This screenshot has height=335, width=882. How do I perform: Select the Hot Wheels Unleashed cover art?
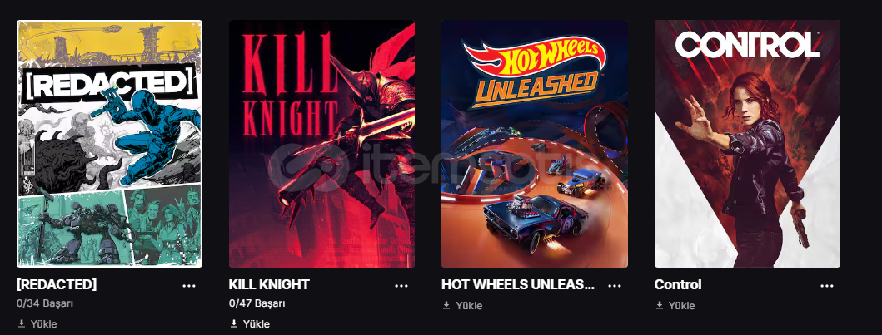point(535,144)
